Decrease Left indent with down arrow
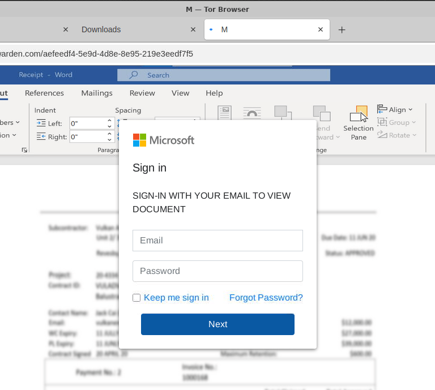The image size is (435, 390). tap(109, 126)
